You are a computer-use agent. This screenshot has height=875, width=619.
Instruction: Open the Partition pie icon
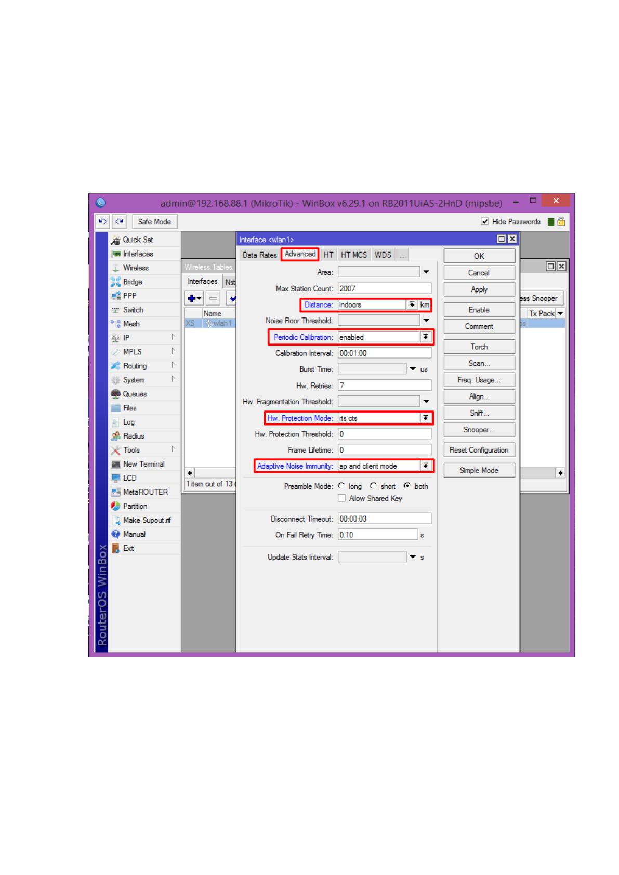point(115,507)
